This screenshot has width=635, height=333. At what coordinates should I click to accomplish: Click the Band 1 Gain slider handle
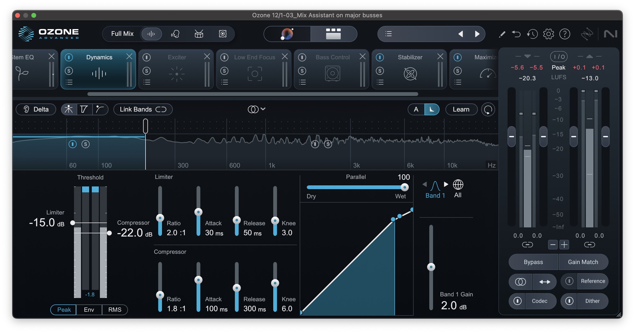[431, 267]
